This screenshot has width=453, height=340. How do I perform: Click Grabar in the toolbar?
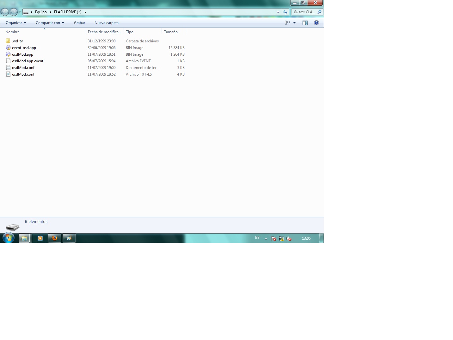point(79,23)
